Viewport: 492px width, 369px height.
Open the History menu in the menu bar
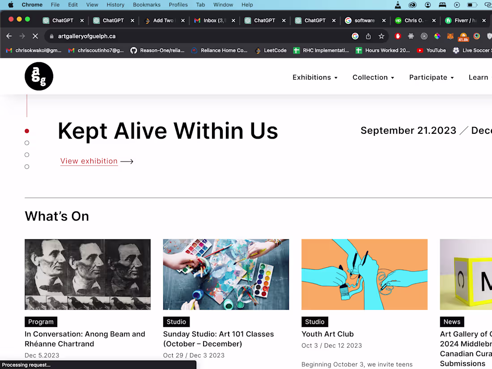[115, 4]
